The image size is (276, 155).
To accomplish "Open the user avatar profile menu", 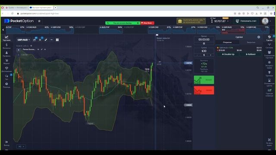I will 266,21.
